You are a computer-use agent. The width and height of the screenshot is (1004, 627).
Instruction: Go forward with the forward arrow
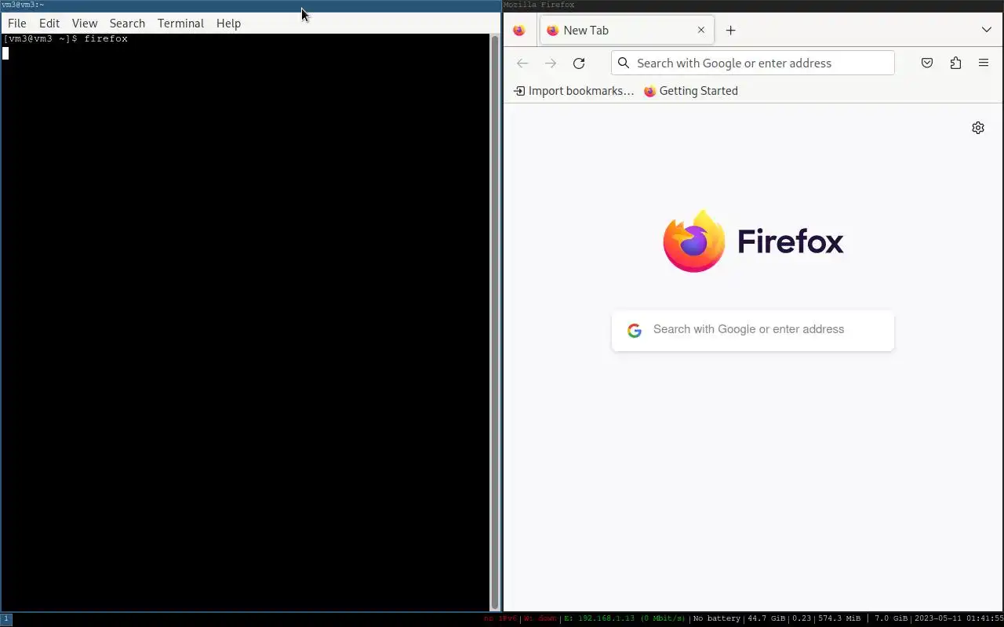click(551, 63)
